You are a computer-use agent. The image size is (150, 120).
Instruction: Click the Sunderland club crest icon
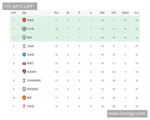click(x=24, y=63)
